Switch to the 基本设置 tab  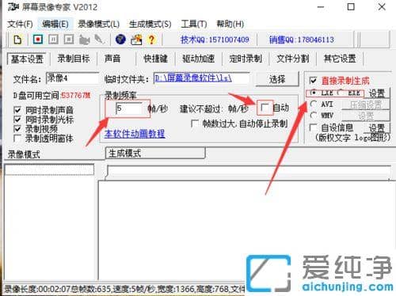pyautogui.click(x=27, y=59)
